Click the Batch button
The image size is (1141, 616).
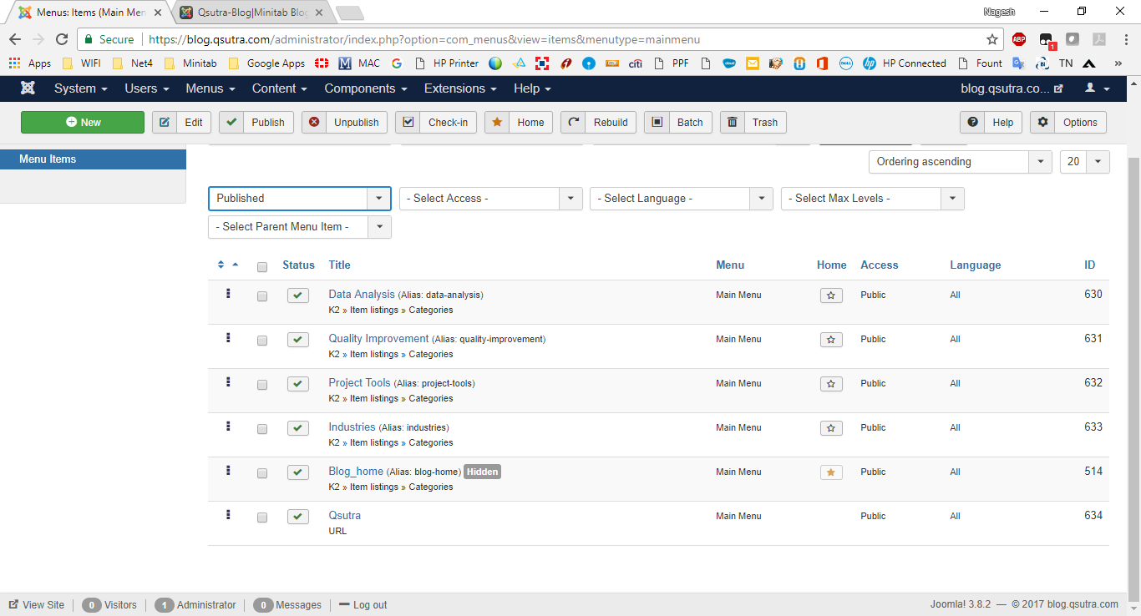click(678, 123)
